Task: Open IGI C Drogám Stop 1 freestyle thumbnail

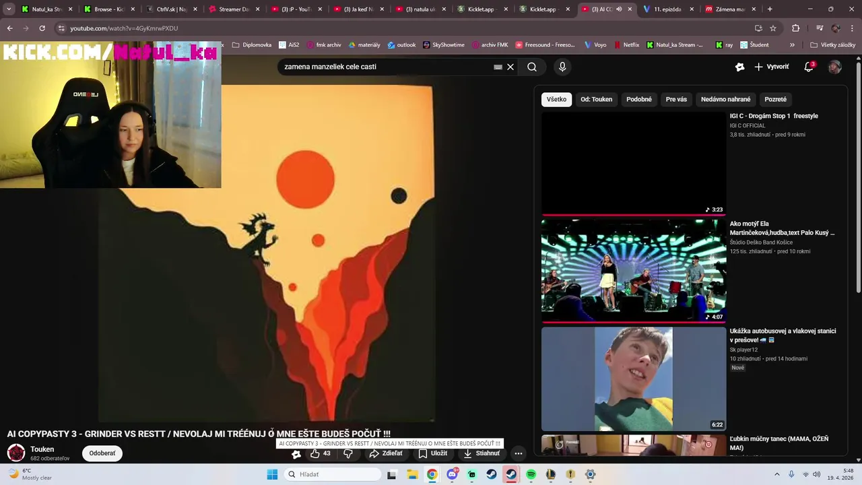Action: 634,163
